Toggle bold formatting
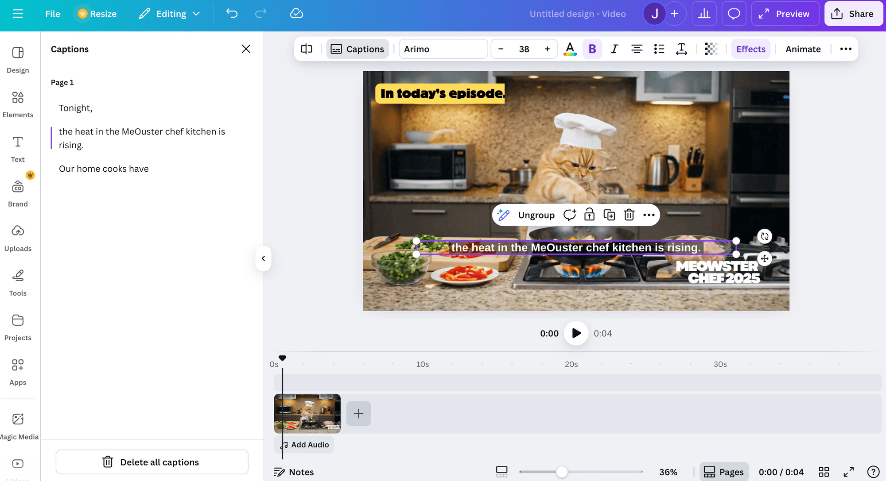Image resolution: width=886 pixels, height=481 pixels. 592,49
